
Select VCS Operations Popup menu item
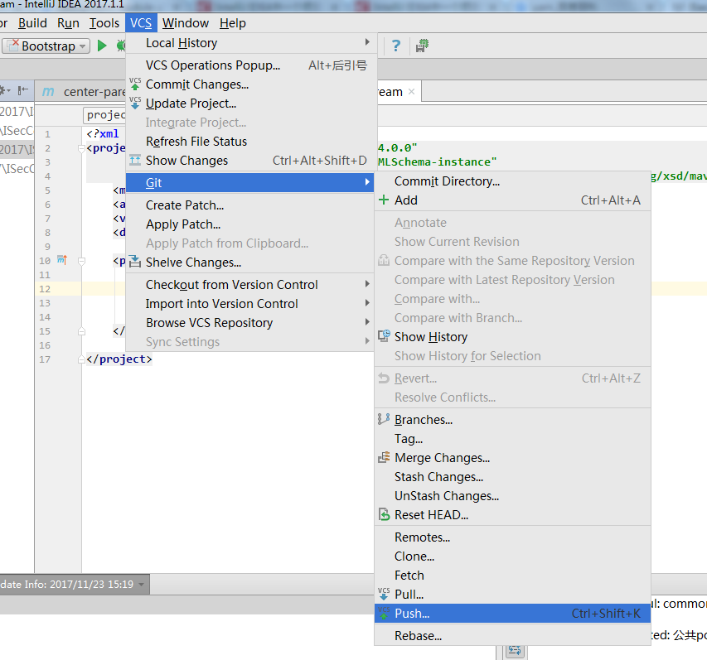[x=250, y=65]
